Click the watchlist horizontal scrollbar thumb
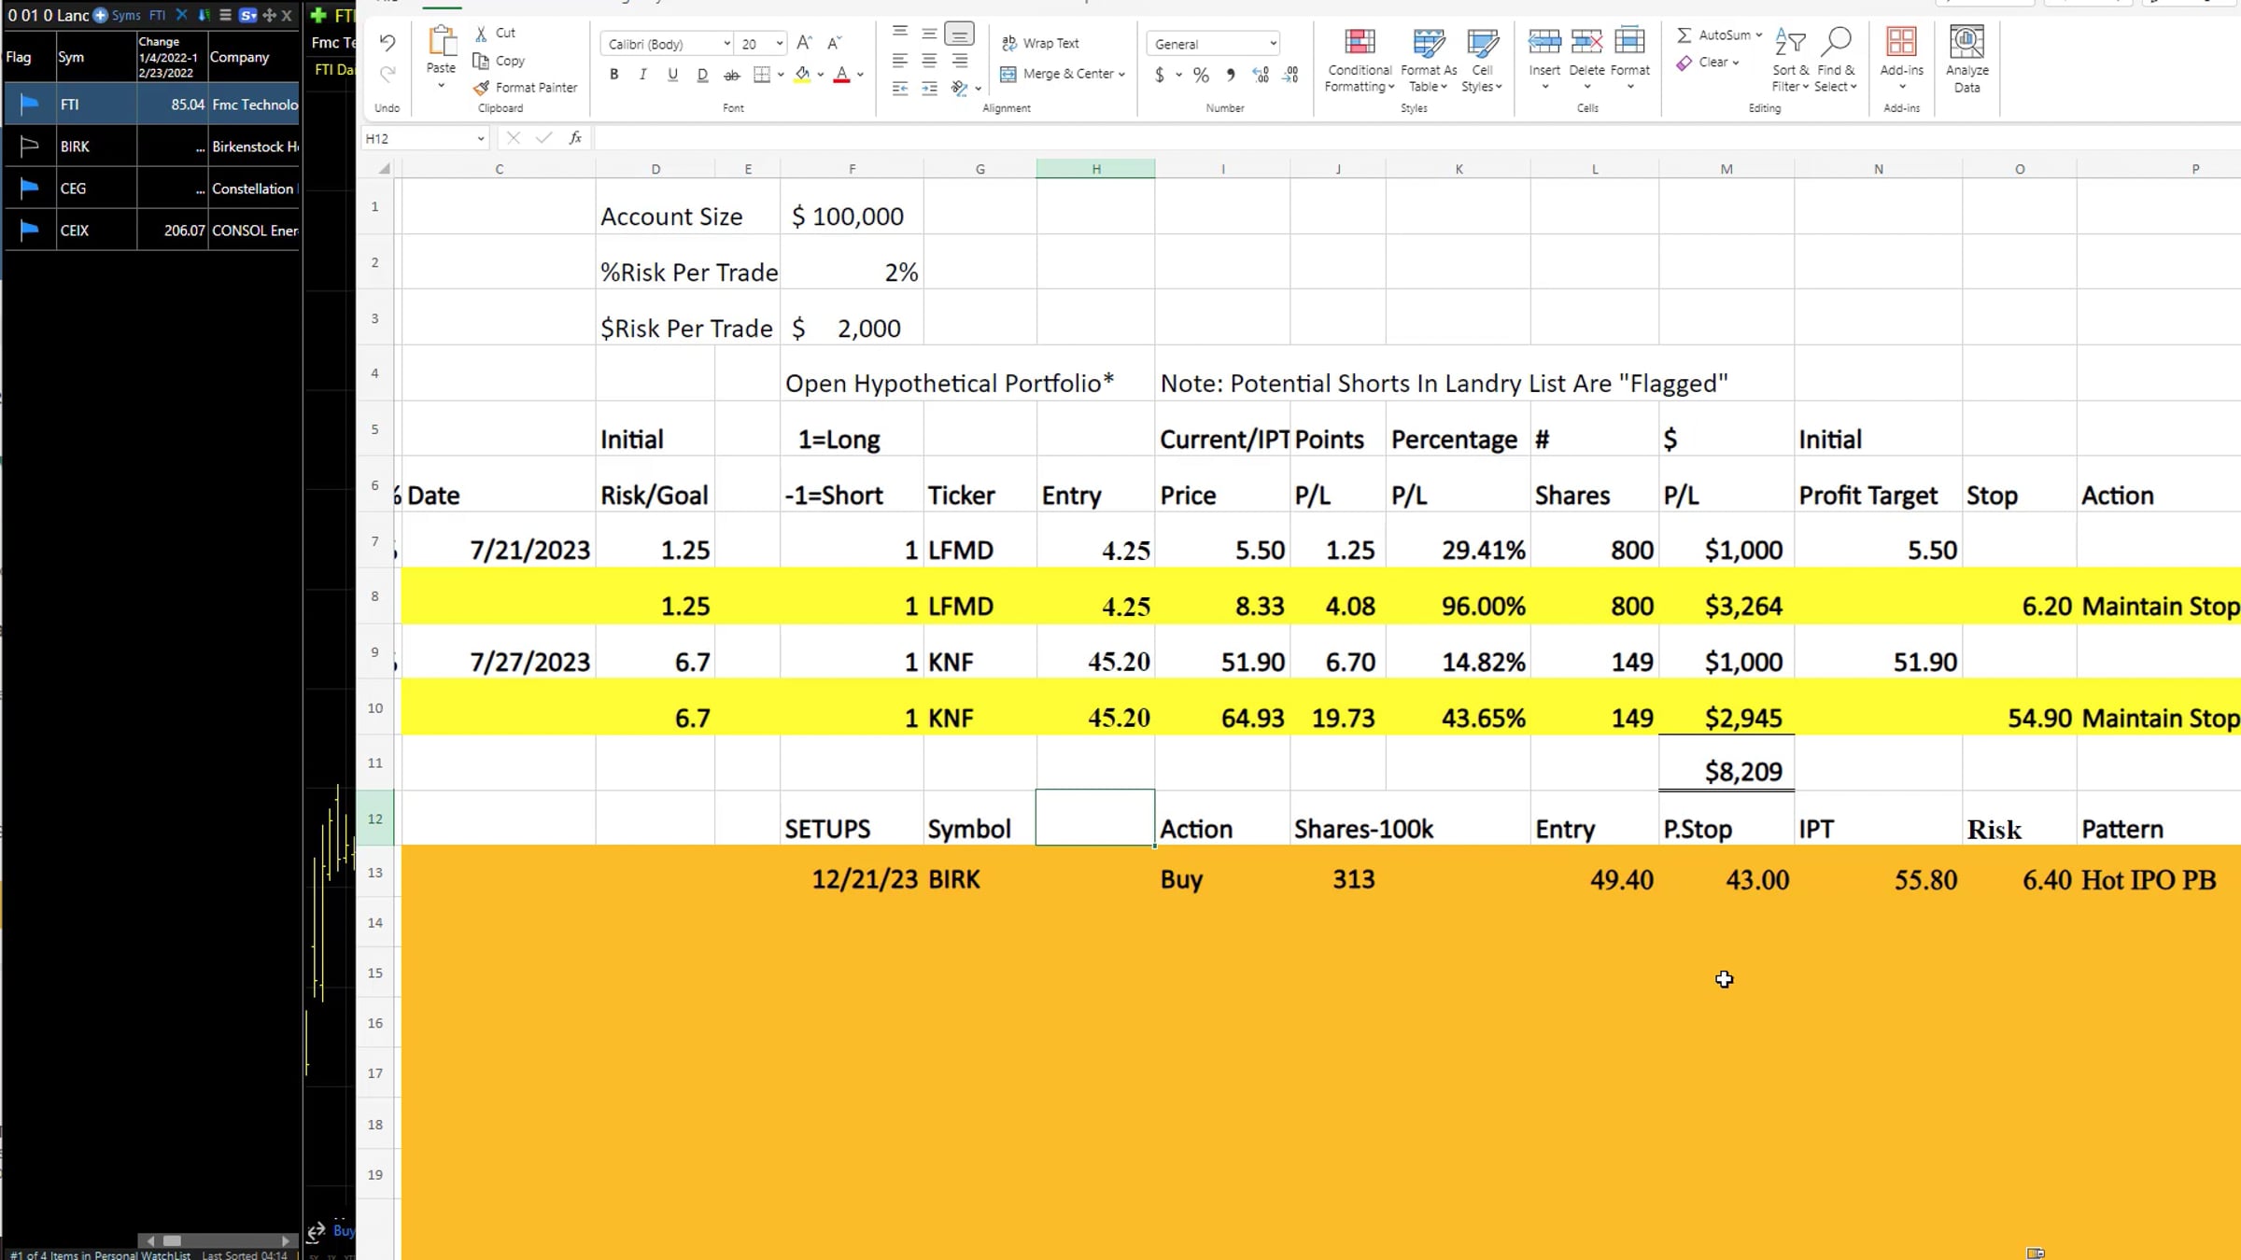The height and width of the screenshot is (1260, 2241). coord(172,1240)
